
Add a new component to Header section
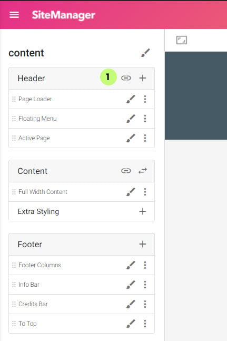(x=143, y=78)
